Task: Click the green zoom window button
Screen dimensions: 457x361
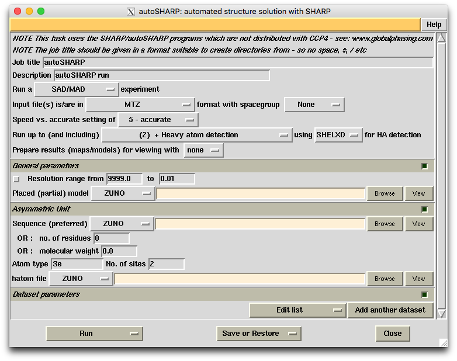Action: [x=41, y=11]
